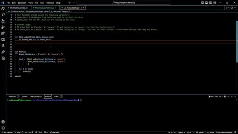Switch to DEBUG CONSOLE panel tab
Viewport: 238px width, 134px height.
tap(36, 97)
